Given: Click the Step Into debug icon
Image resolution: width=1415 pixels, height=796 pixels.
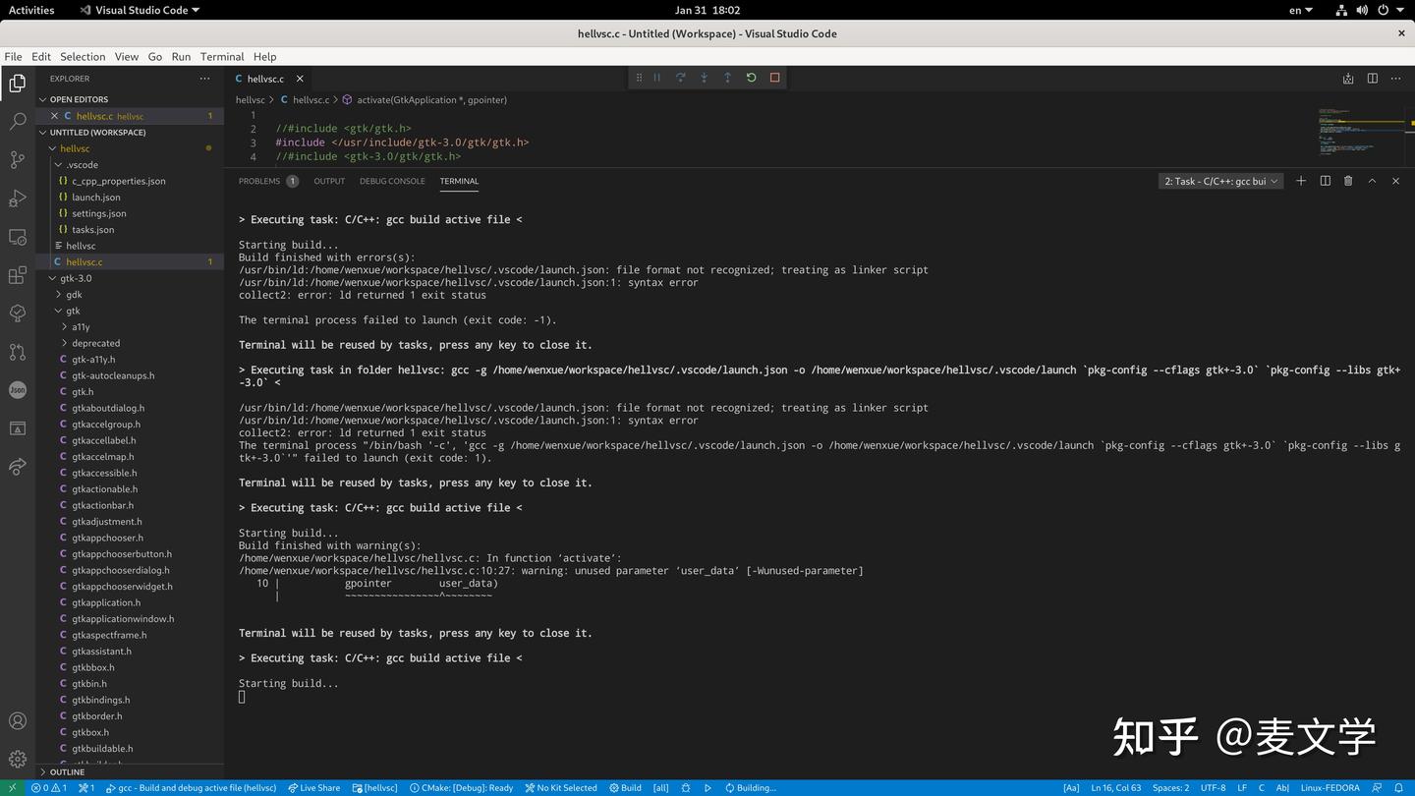Looking at the screenshot, I should point(704,78).
